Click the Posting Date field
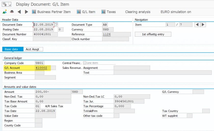 (x=43, y=30)
